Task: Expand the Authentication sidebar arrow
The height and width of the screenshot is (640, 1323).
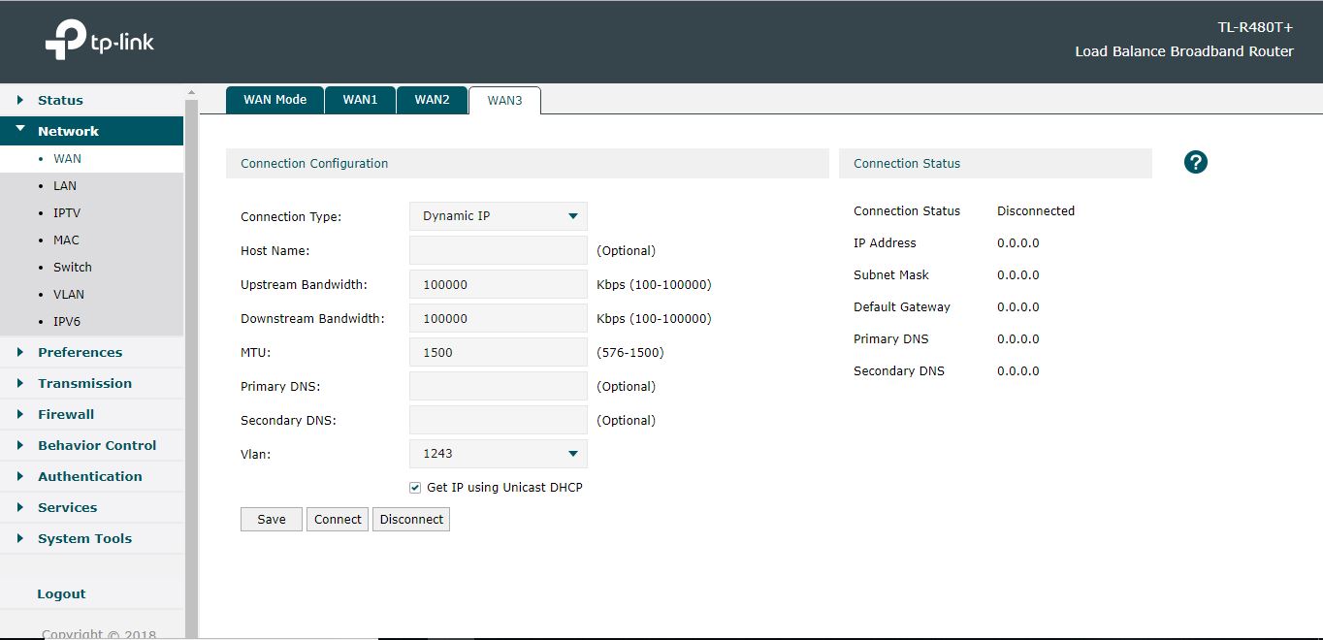Action: pyautogui.click(x=20, y=476)
